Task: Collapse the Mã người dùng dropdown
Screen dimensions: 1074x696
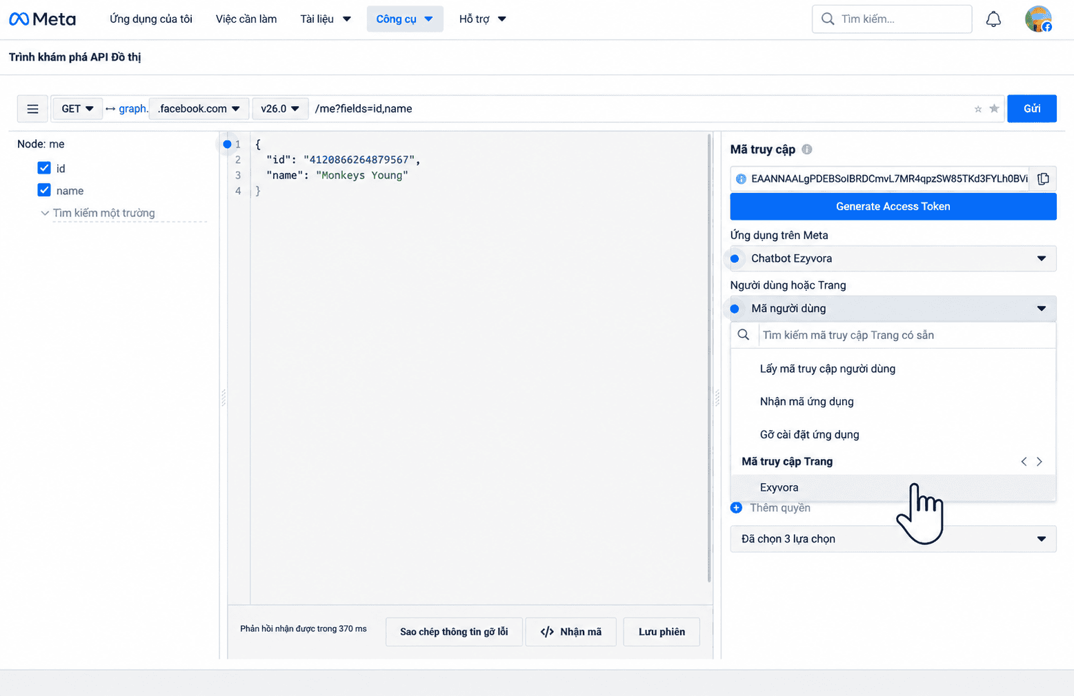Action: pyautogui.click(x=893, y=309)
